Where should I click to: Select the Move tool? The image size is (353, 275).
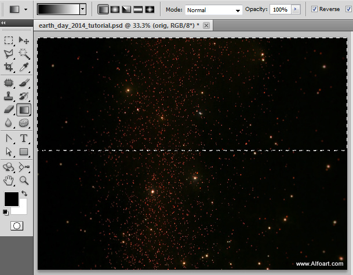pos(24,41)
